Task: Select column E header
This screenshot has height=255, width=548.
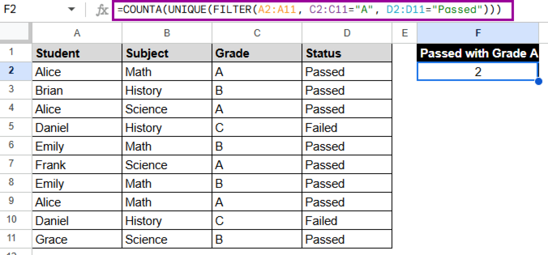Action: (x=404, y=33)
